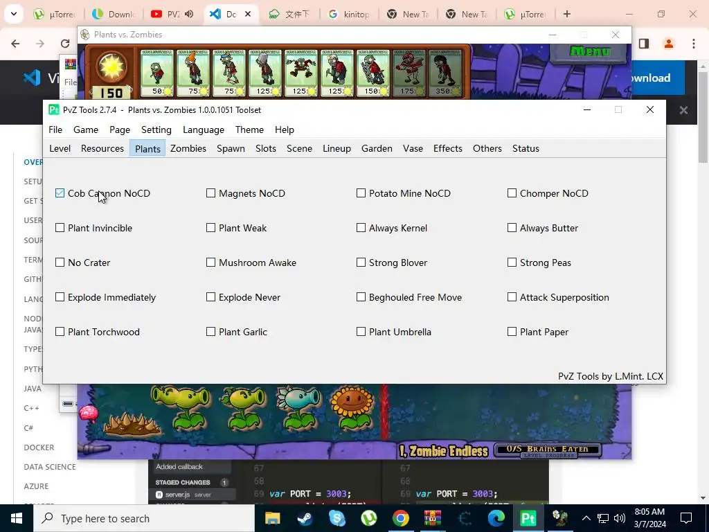This screenshot has width=709, height=532.
Task: Open the Theme menu
Action: (249, 130)
